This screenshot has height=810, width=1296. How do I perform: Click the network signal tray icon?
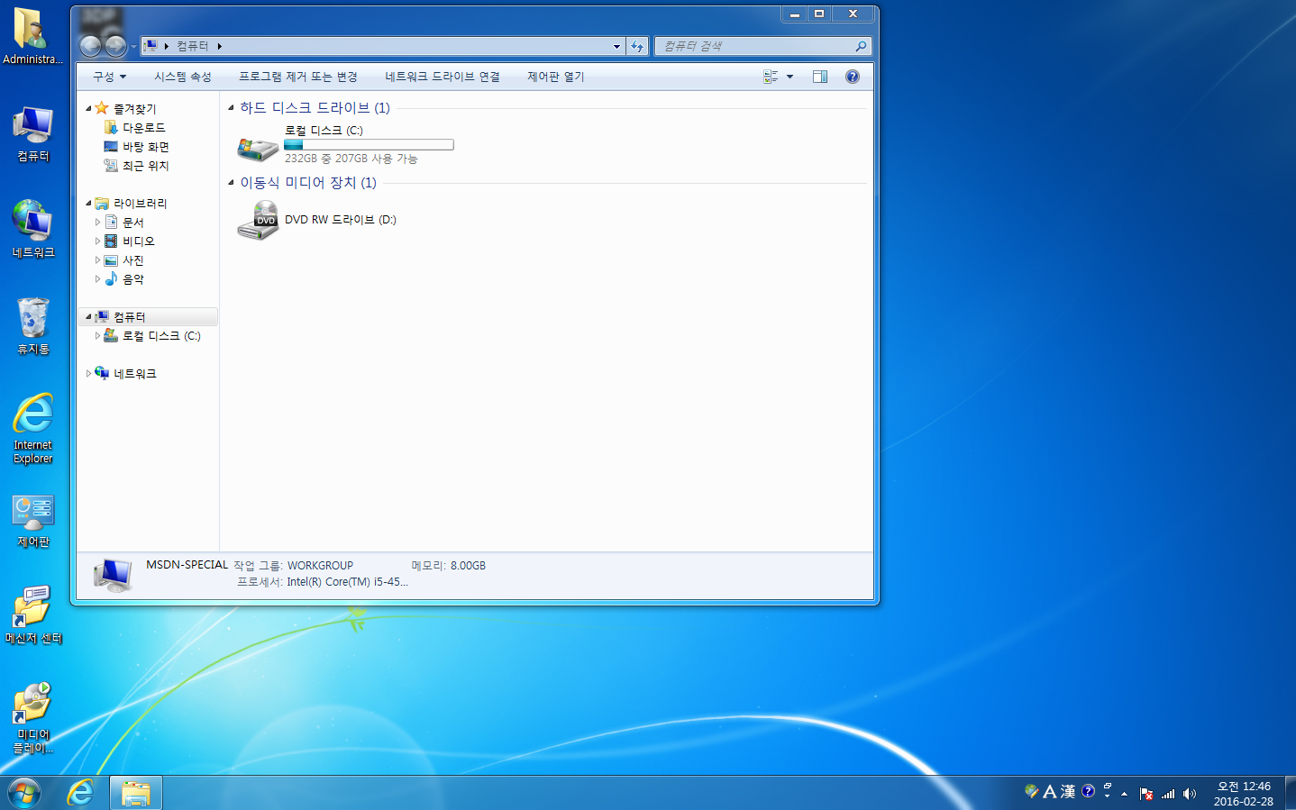[x=1168, y=794]
